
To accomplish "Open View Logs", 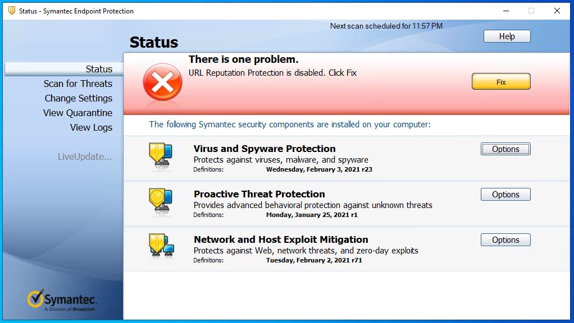I will [x=90, y=127].
